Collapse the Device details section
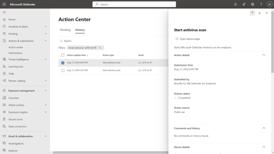This screenshot has width=274, height=154. coord(264,147)
